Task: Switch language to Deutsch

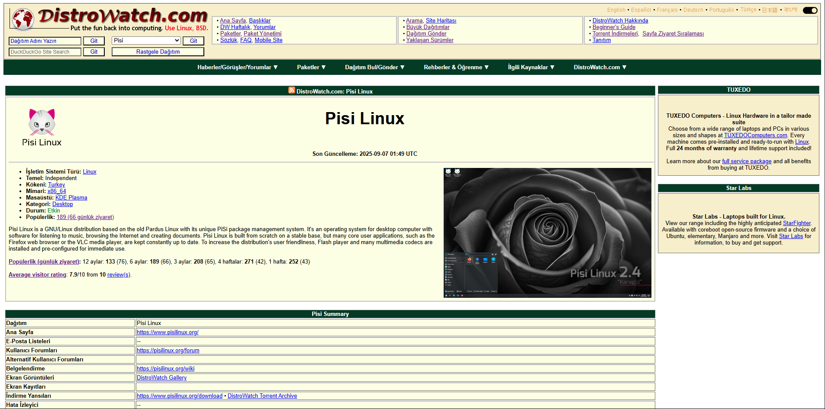Action: 693,10
